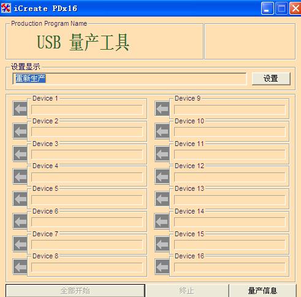
Task: Click the Device 15 status field
Action: 229,245
